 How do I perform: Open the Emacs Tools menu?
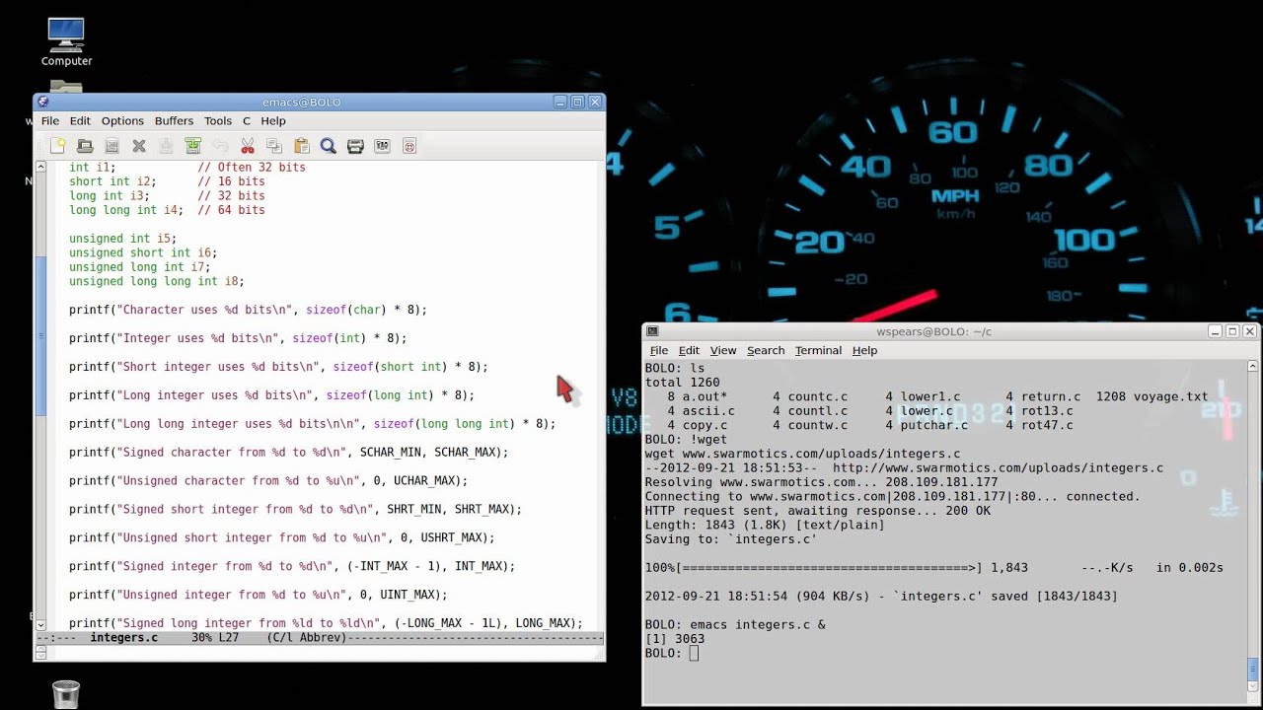tap(218, 121)
